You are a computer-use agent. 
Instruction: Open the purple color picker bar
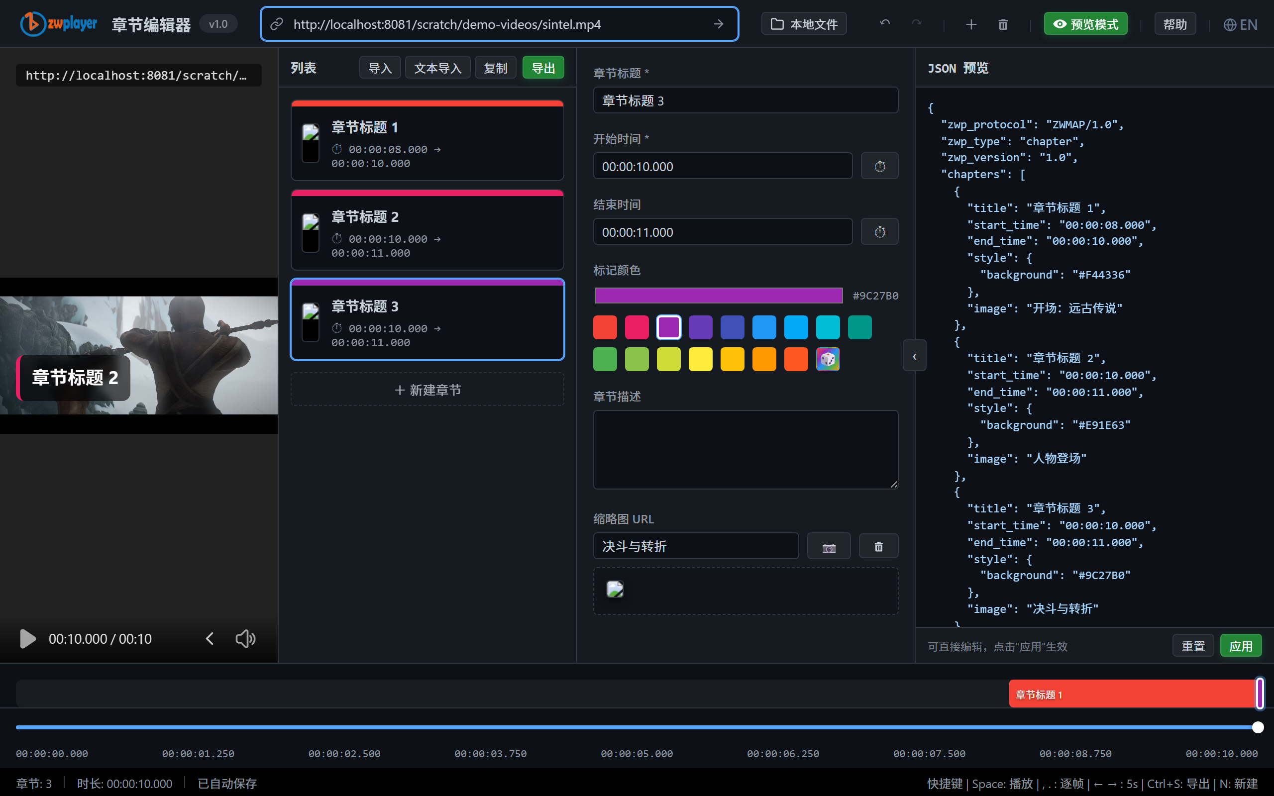tap(719, 296)
